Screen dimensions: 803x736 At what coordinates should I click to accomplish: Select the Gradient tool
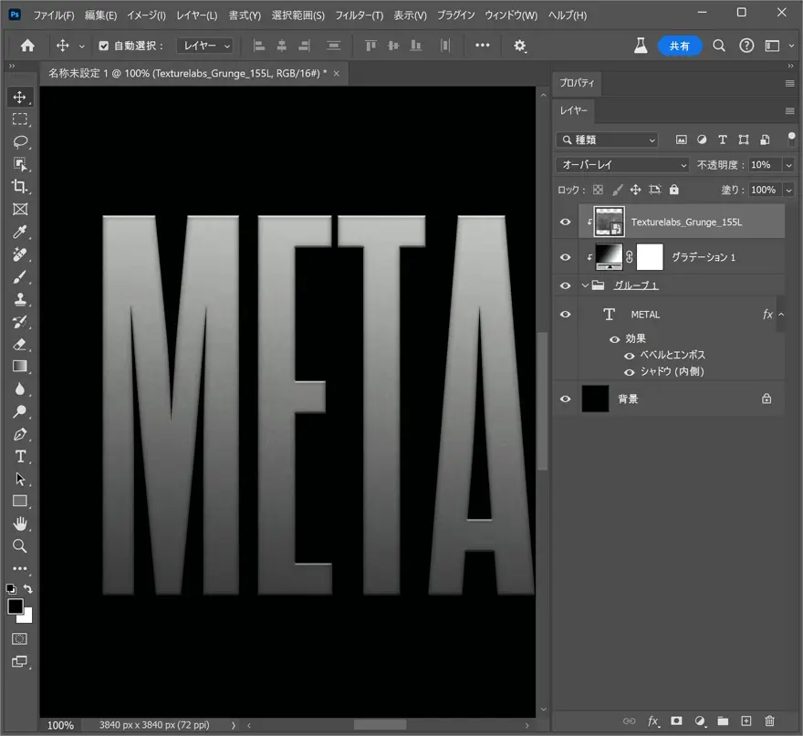[x=19, y=367]
